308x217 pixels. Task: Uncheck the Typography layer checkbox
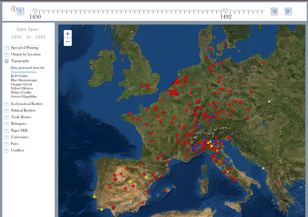coord(7,61)
